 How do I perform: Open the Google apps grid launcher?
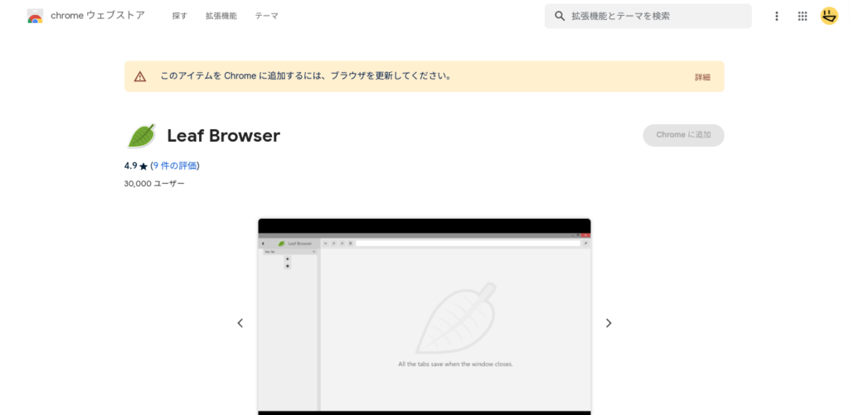click(x=803, y=16)
